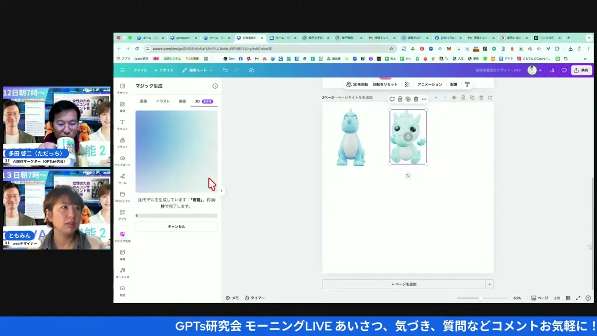Open the Photos (写真) sidebar panel
The image size is (597, 336).
[122, 255]
